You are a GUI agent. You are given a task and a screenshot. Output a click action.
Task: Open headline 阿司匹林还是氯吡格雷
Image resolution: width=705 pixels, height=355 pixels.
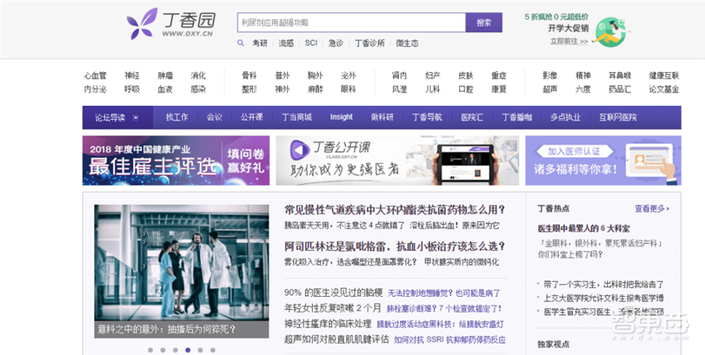[x=395, y=247]
